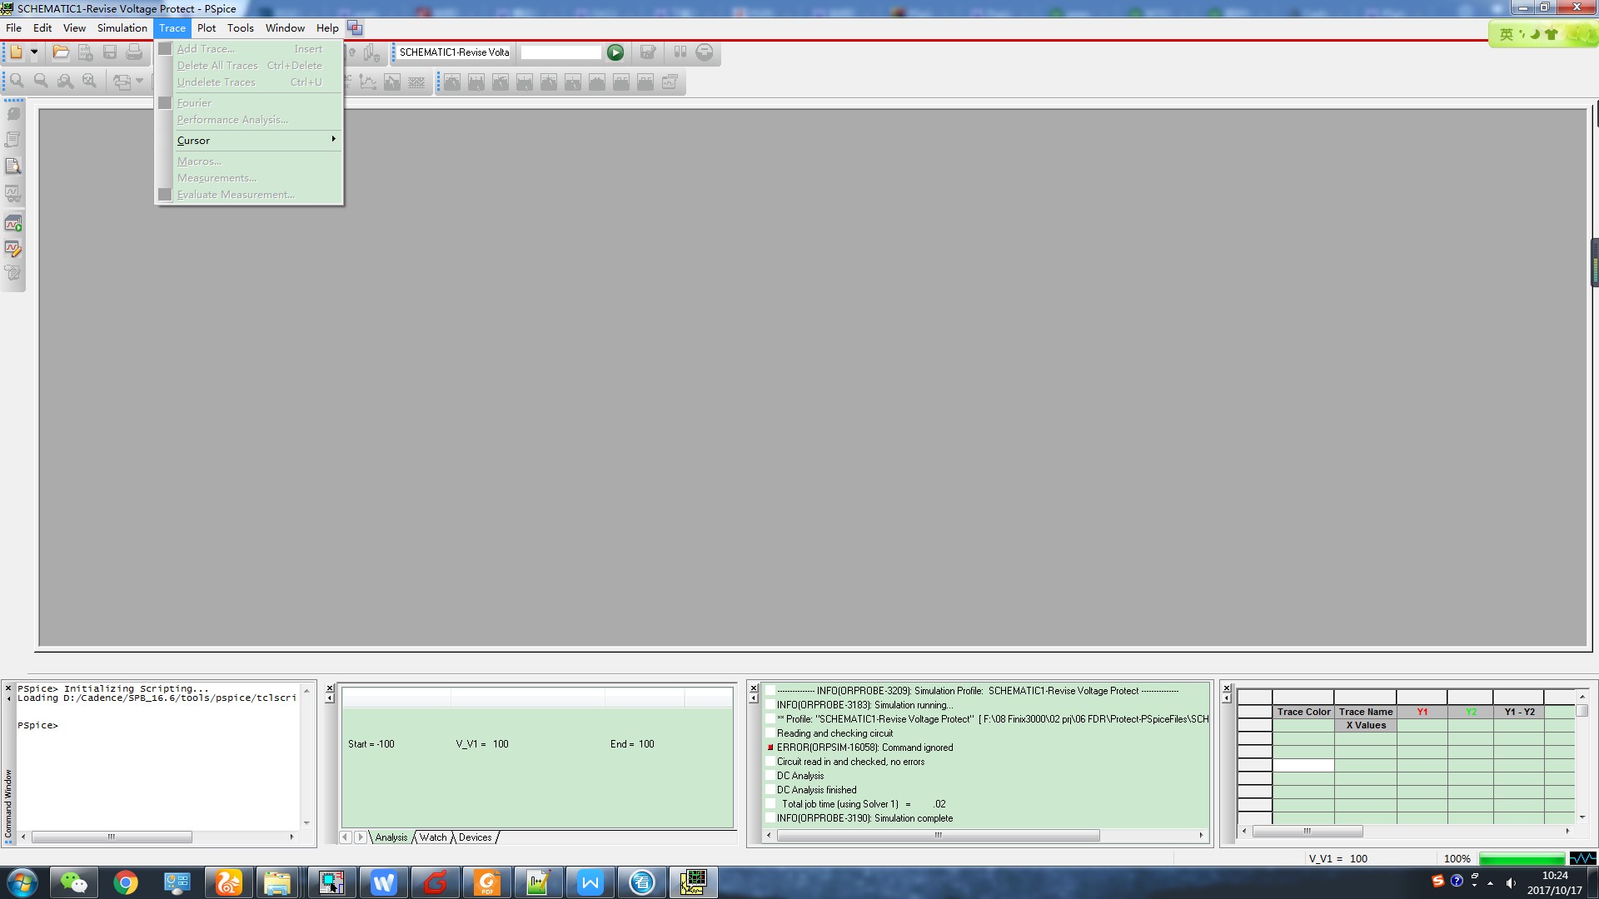Open the View menu
The width and height of the screenshot is (1599, 899).
click(74, 27)
